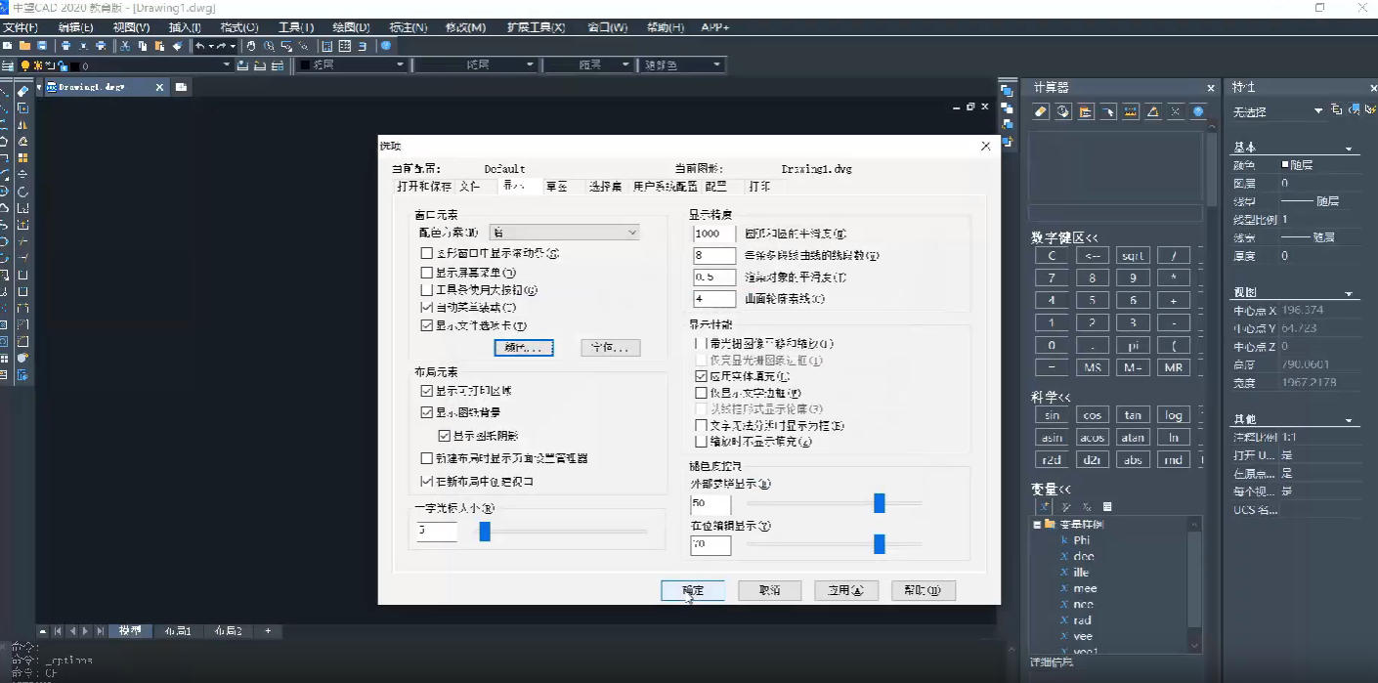This screenshot has width=1378, height=683.
Task: Collapse the 基本 section in the Properties panel
Action: (x=1350, y=147)
